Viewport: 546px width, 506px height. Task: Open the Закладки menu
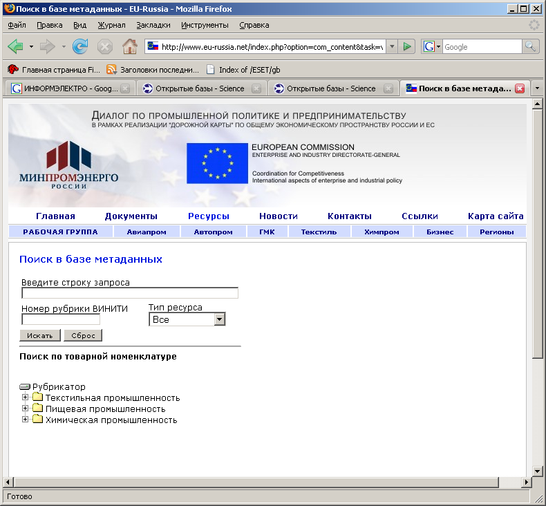(153, 25)
